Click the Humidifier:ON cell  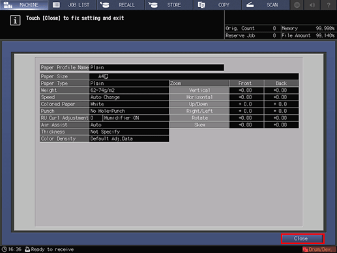[x=136, y=118]
